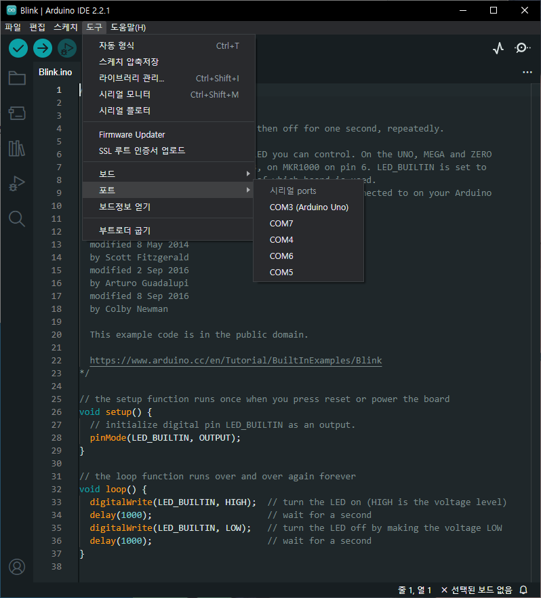Select port COM4
This screenshot has width=541, height=598.
(309, 240)
